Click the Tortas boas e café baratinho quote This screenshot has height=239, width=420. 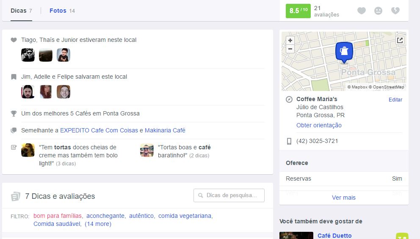click(184, 151)
